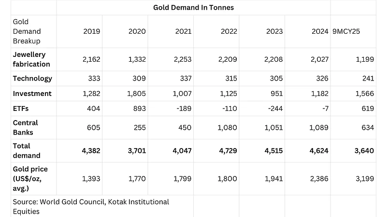This screenshot has height=217, width=387.
Task: Click the Total demand row label
Action: point(27,150)
